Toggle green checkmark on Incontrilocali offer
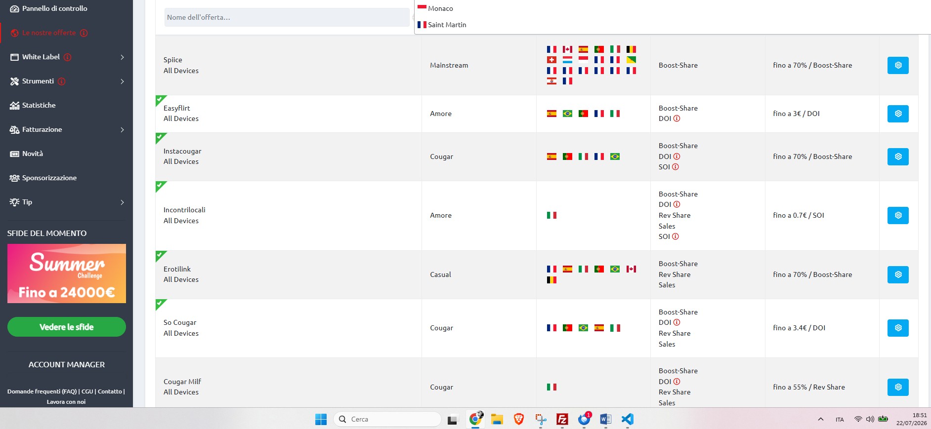Viewport: 931px width, 429px height. pyautogui.click(x=160, y=186)
